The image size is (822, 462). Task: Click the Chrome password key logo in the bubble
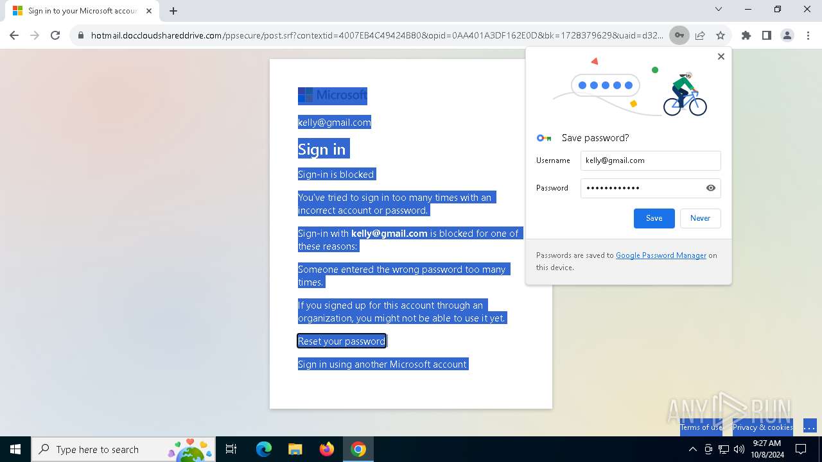coord(544,138)
